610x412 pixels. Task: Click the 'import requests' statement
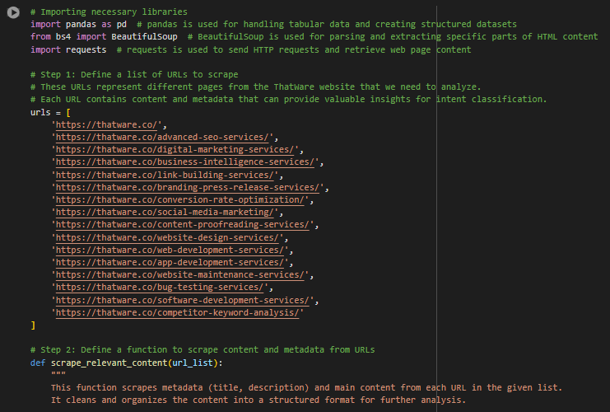(68, 49)
